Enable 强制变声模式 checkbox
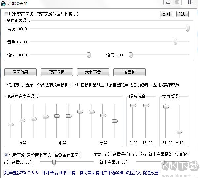 click(6, 14)
